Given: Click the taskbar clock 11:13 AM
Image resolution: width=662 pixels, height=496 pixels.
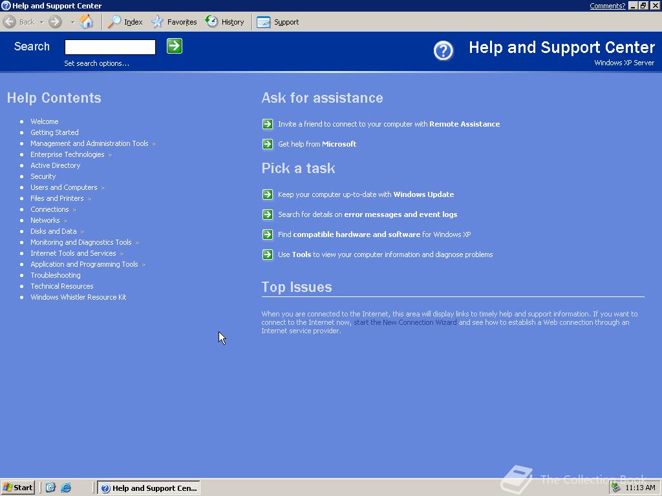Looking at the screenshot, I should click(640, 488).
